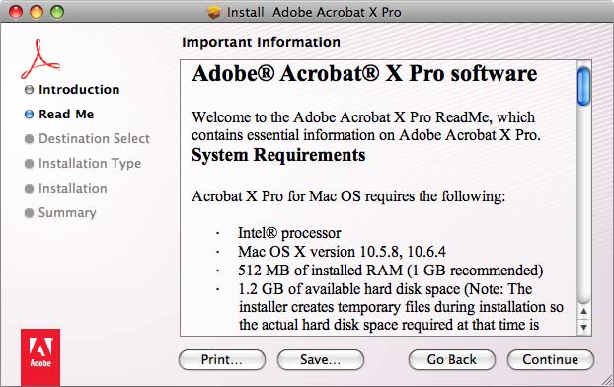
Task: Minimize the installer window
Action: tap(37, 12)
